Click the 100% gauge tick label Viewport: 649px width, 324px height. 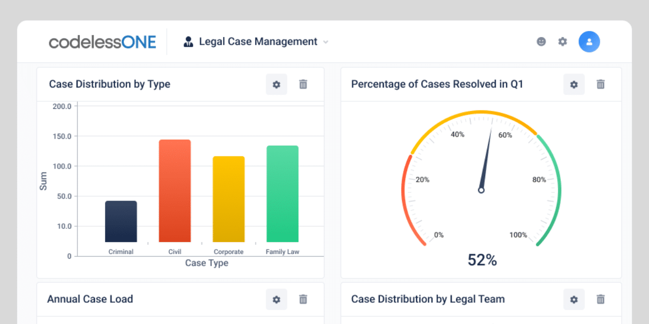click(x=518, y=235)
